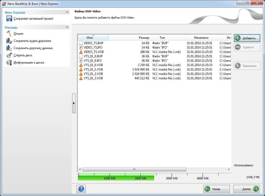Click the Nero flame icon in the title bar
The image size is (265, 196).
click(4, 4)
